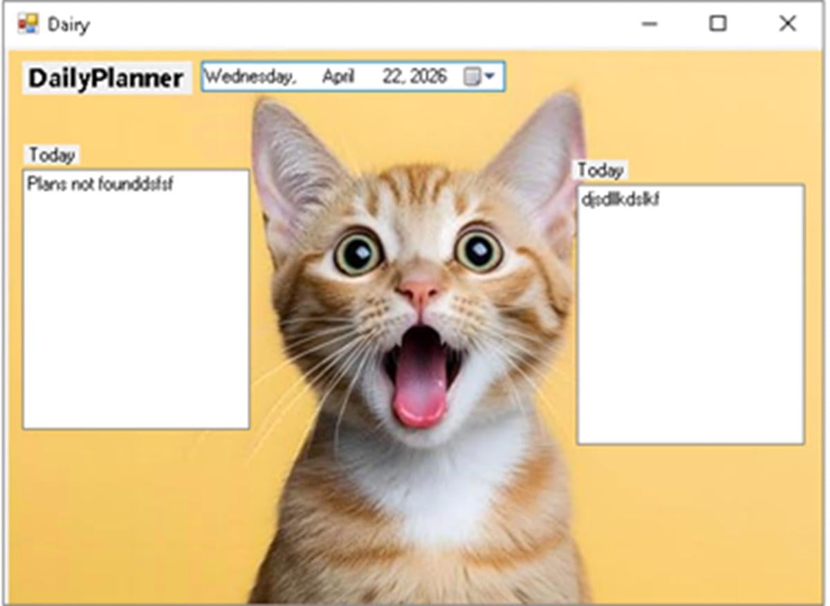This screenshot has height=606, width=830.
Task: Select the year '2026' in date field
Action: 428,77
